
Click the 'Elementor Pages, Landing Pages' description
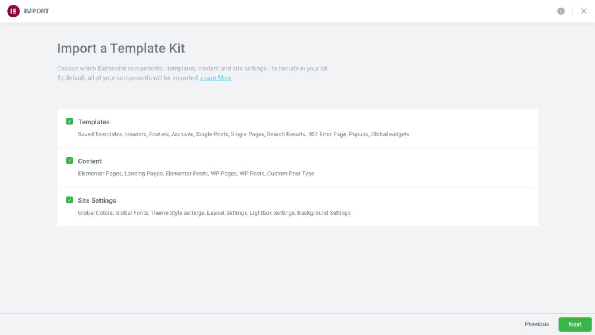pyautogui.click(x=196, y=174)
